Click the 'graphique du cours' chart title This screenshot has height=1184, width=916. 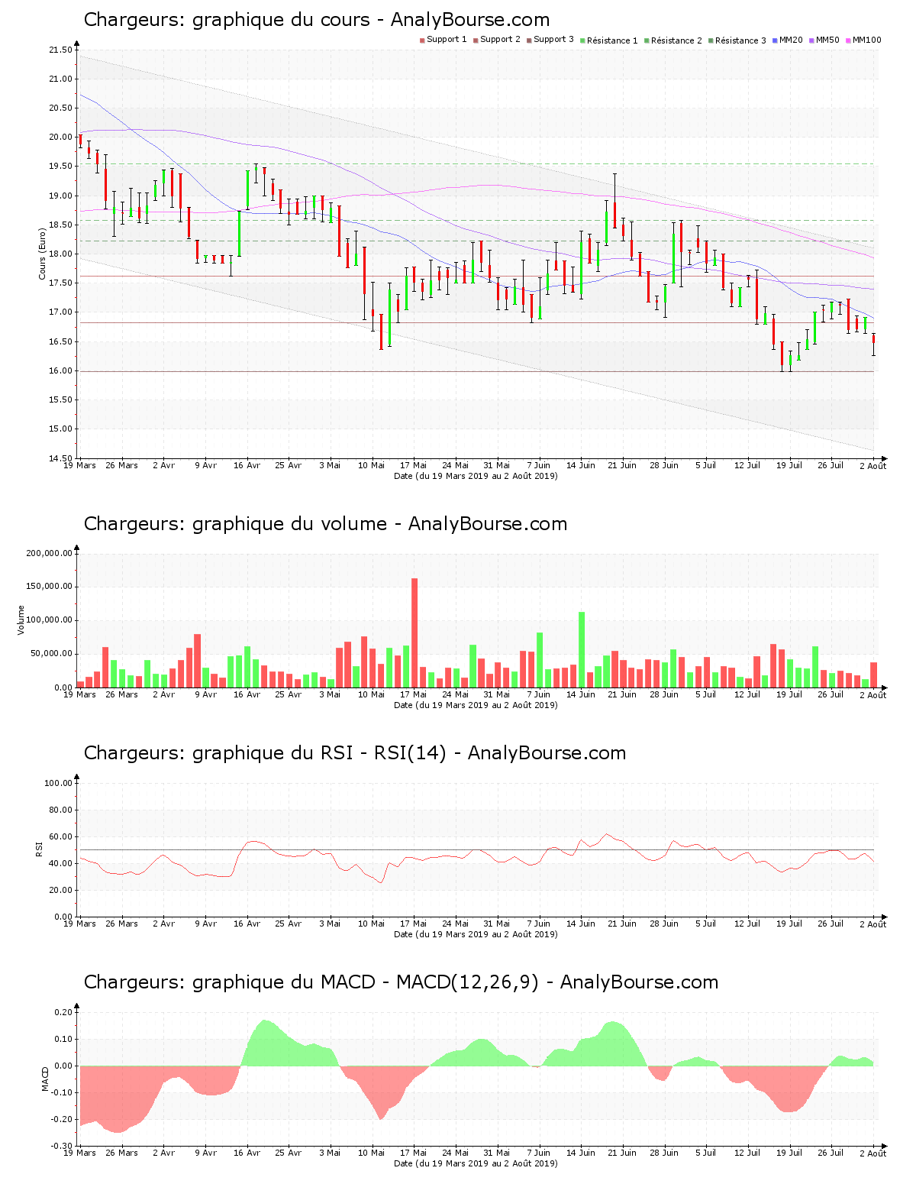pos(317,20)
